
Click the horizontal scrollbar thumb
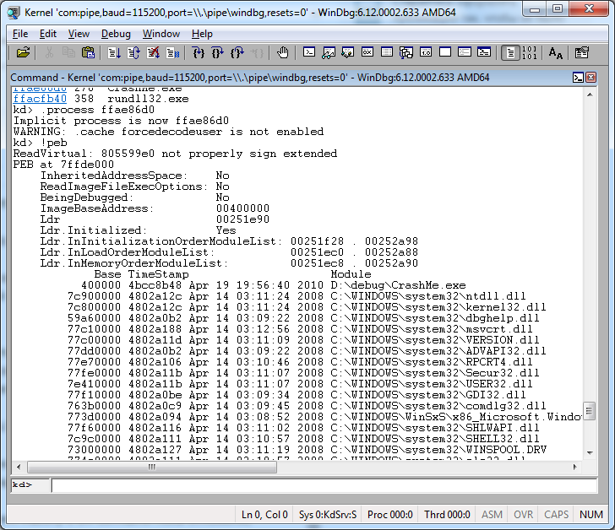(x=152, y=467)
